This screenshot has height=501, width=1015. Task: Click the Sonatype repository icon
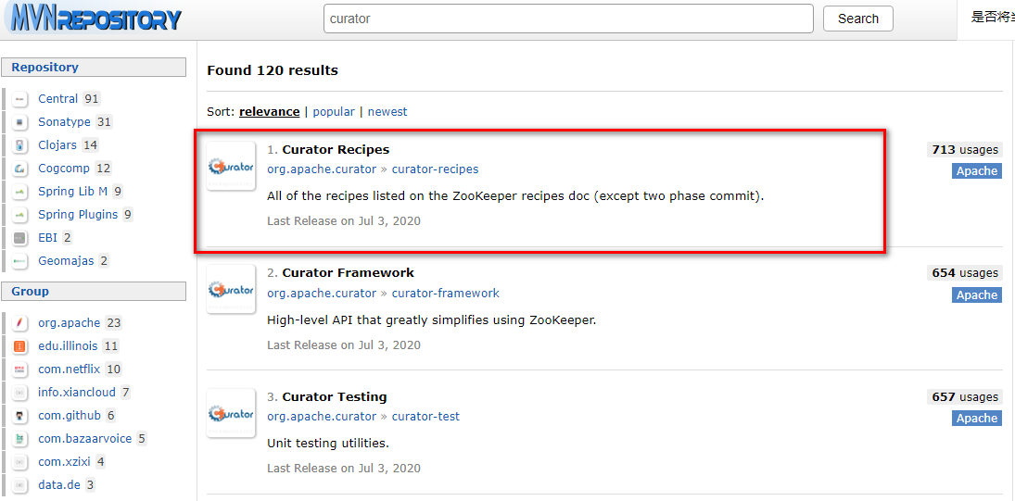(x=20, y=122)
